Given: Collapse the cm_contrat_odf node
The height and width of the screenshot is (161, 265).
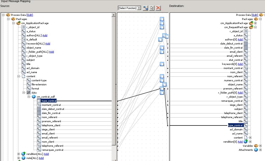Looking at the screenshot, I should point(29,97).
